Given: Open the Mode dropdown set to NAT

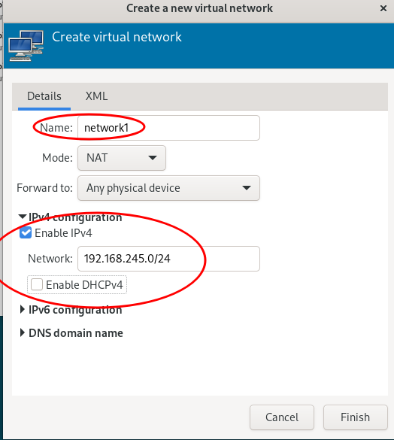Looking at the screenshot, I should pyautogui.click(x=122, y=158).
